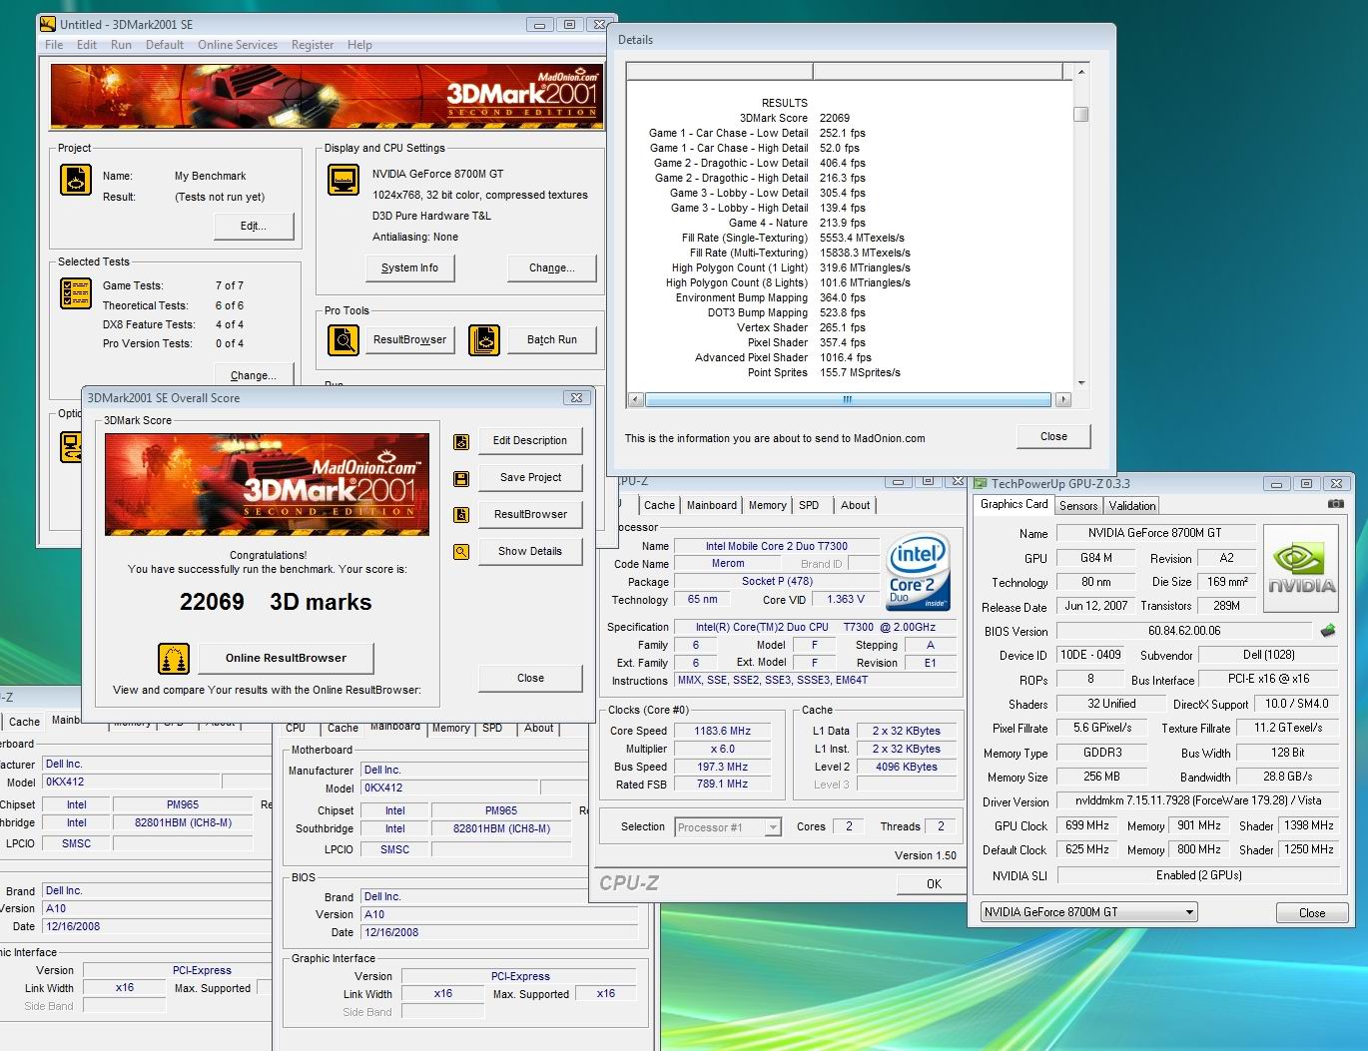Click Close in the Details window
This screenshot has width=1368, height=1051.
[x=1053, y=436]
